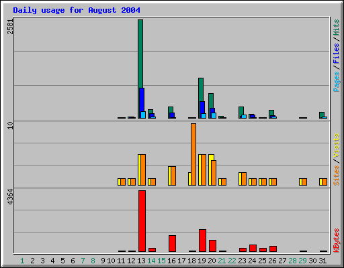Click green day label 22 on the x-axis
This screenshot has width=344, height=268.
coord(232,261)
